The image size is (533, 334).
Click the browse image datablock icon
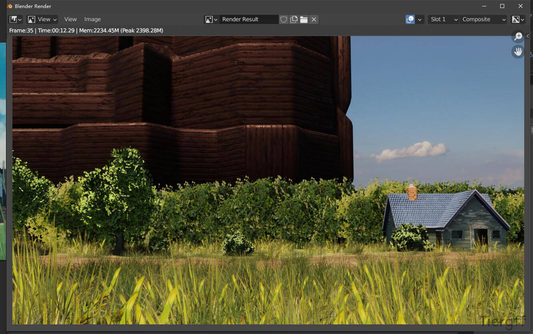coord(211,19)
